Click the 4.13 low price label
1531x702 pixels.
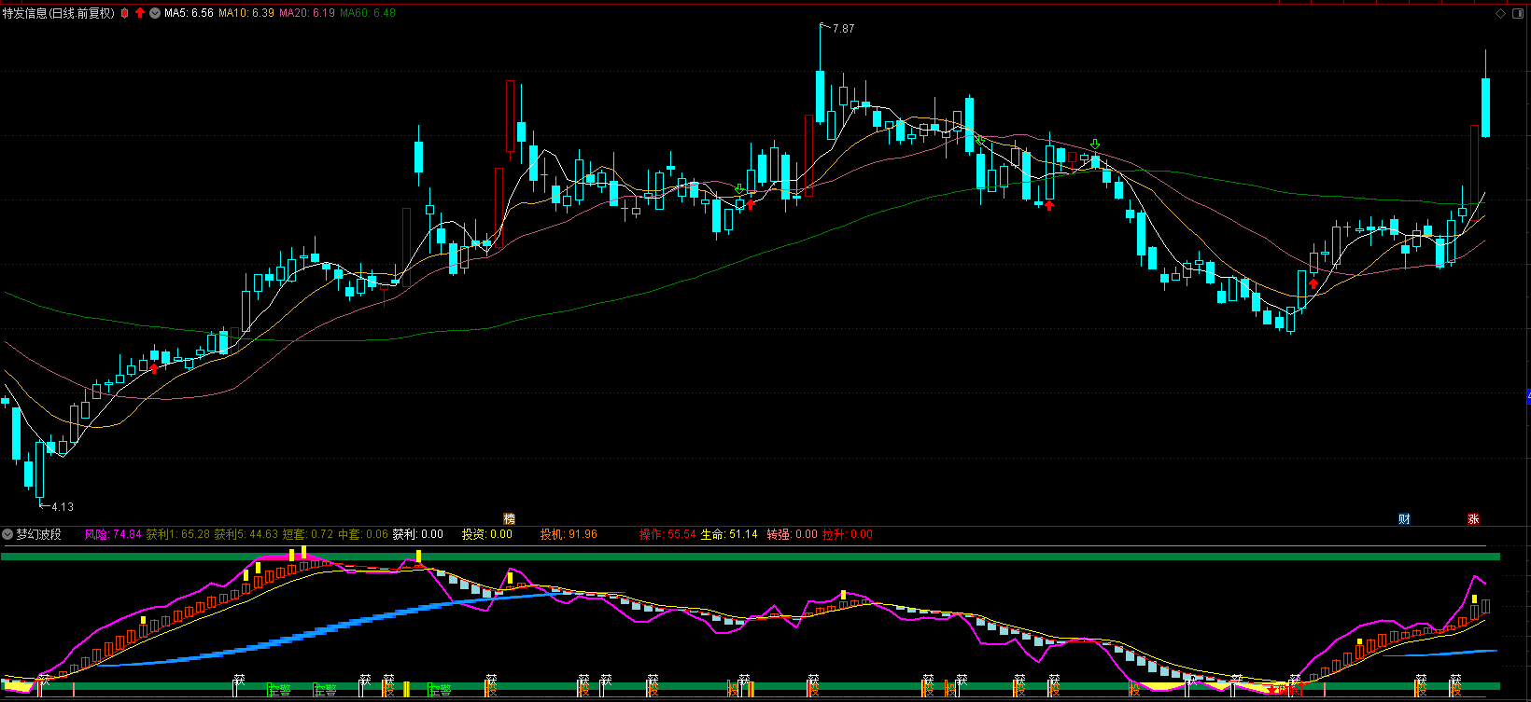62,507
